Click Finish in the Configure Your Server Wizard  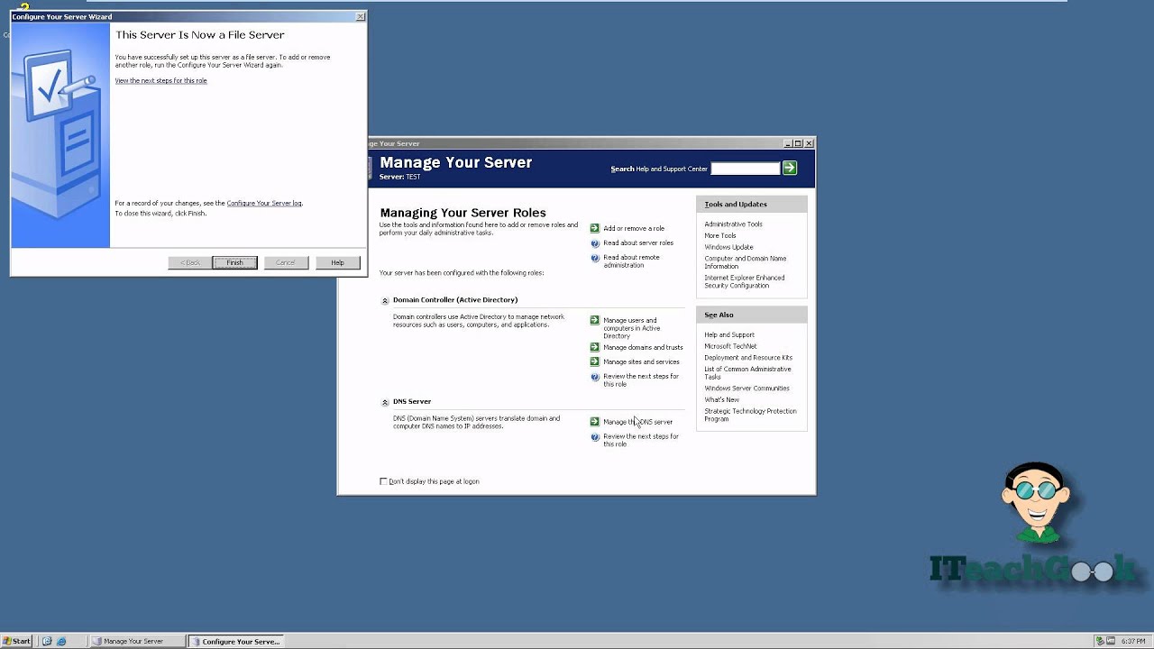pyautogui.click(x=234, y=262)
